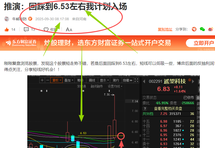The height and width of the screenshot is (148, 215).
Task: Click the 委差 value -250666
Action: click(x=187, y=103)
